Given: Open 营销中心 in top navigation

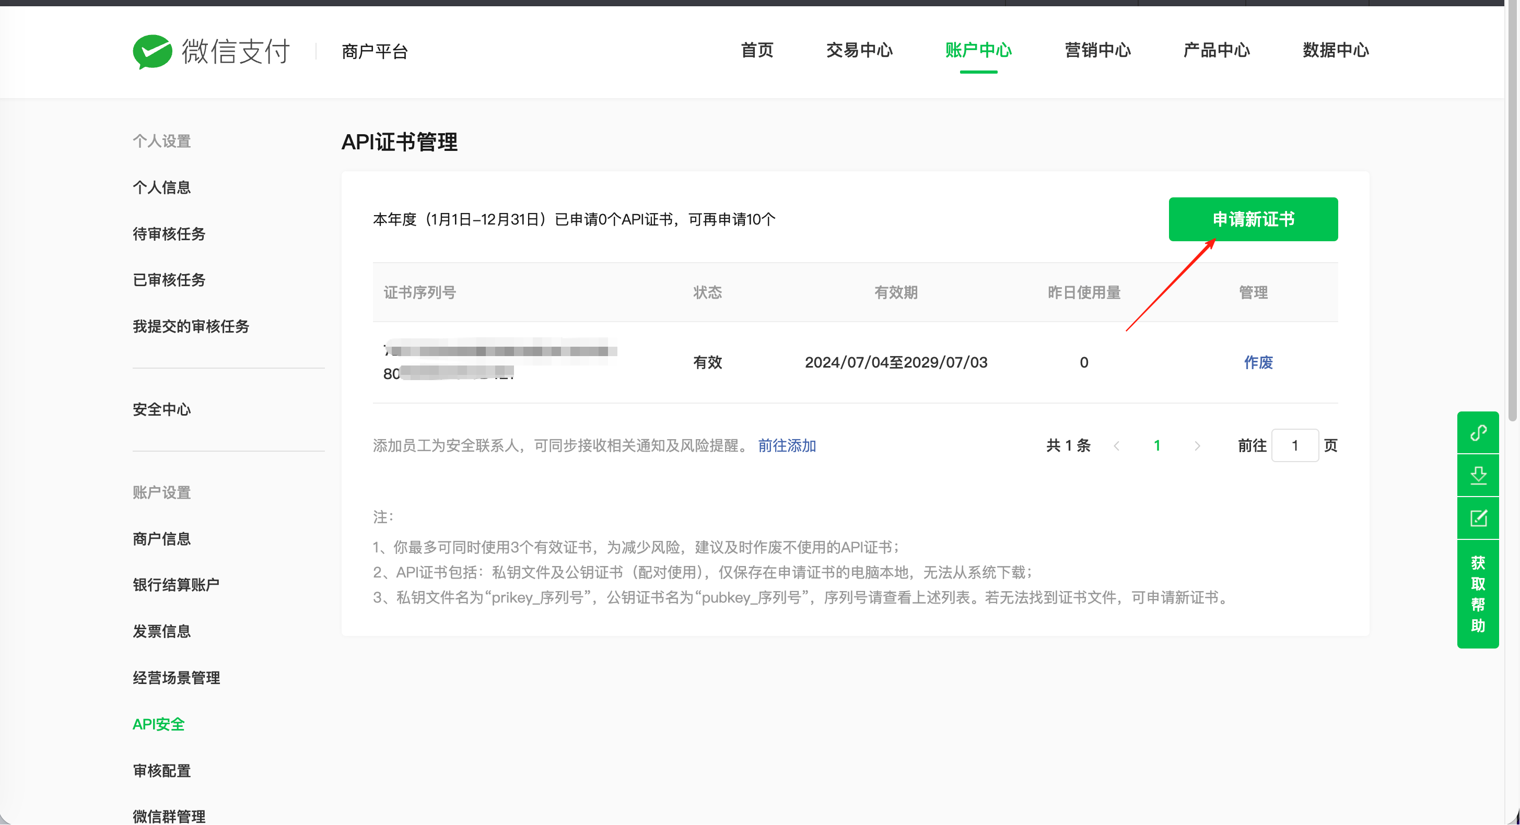Looking at the screenshot, I should click(1097, 50).
